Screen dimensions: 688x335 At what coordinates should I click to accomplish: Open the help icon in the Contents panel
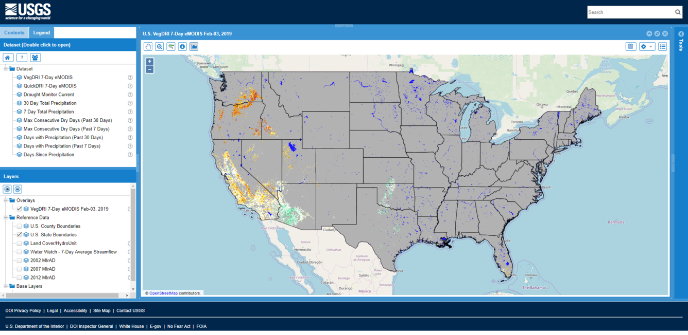pyautogui.click(x=21, y=57)
